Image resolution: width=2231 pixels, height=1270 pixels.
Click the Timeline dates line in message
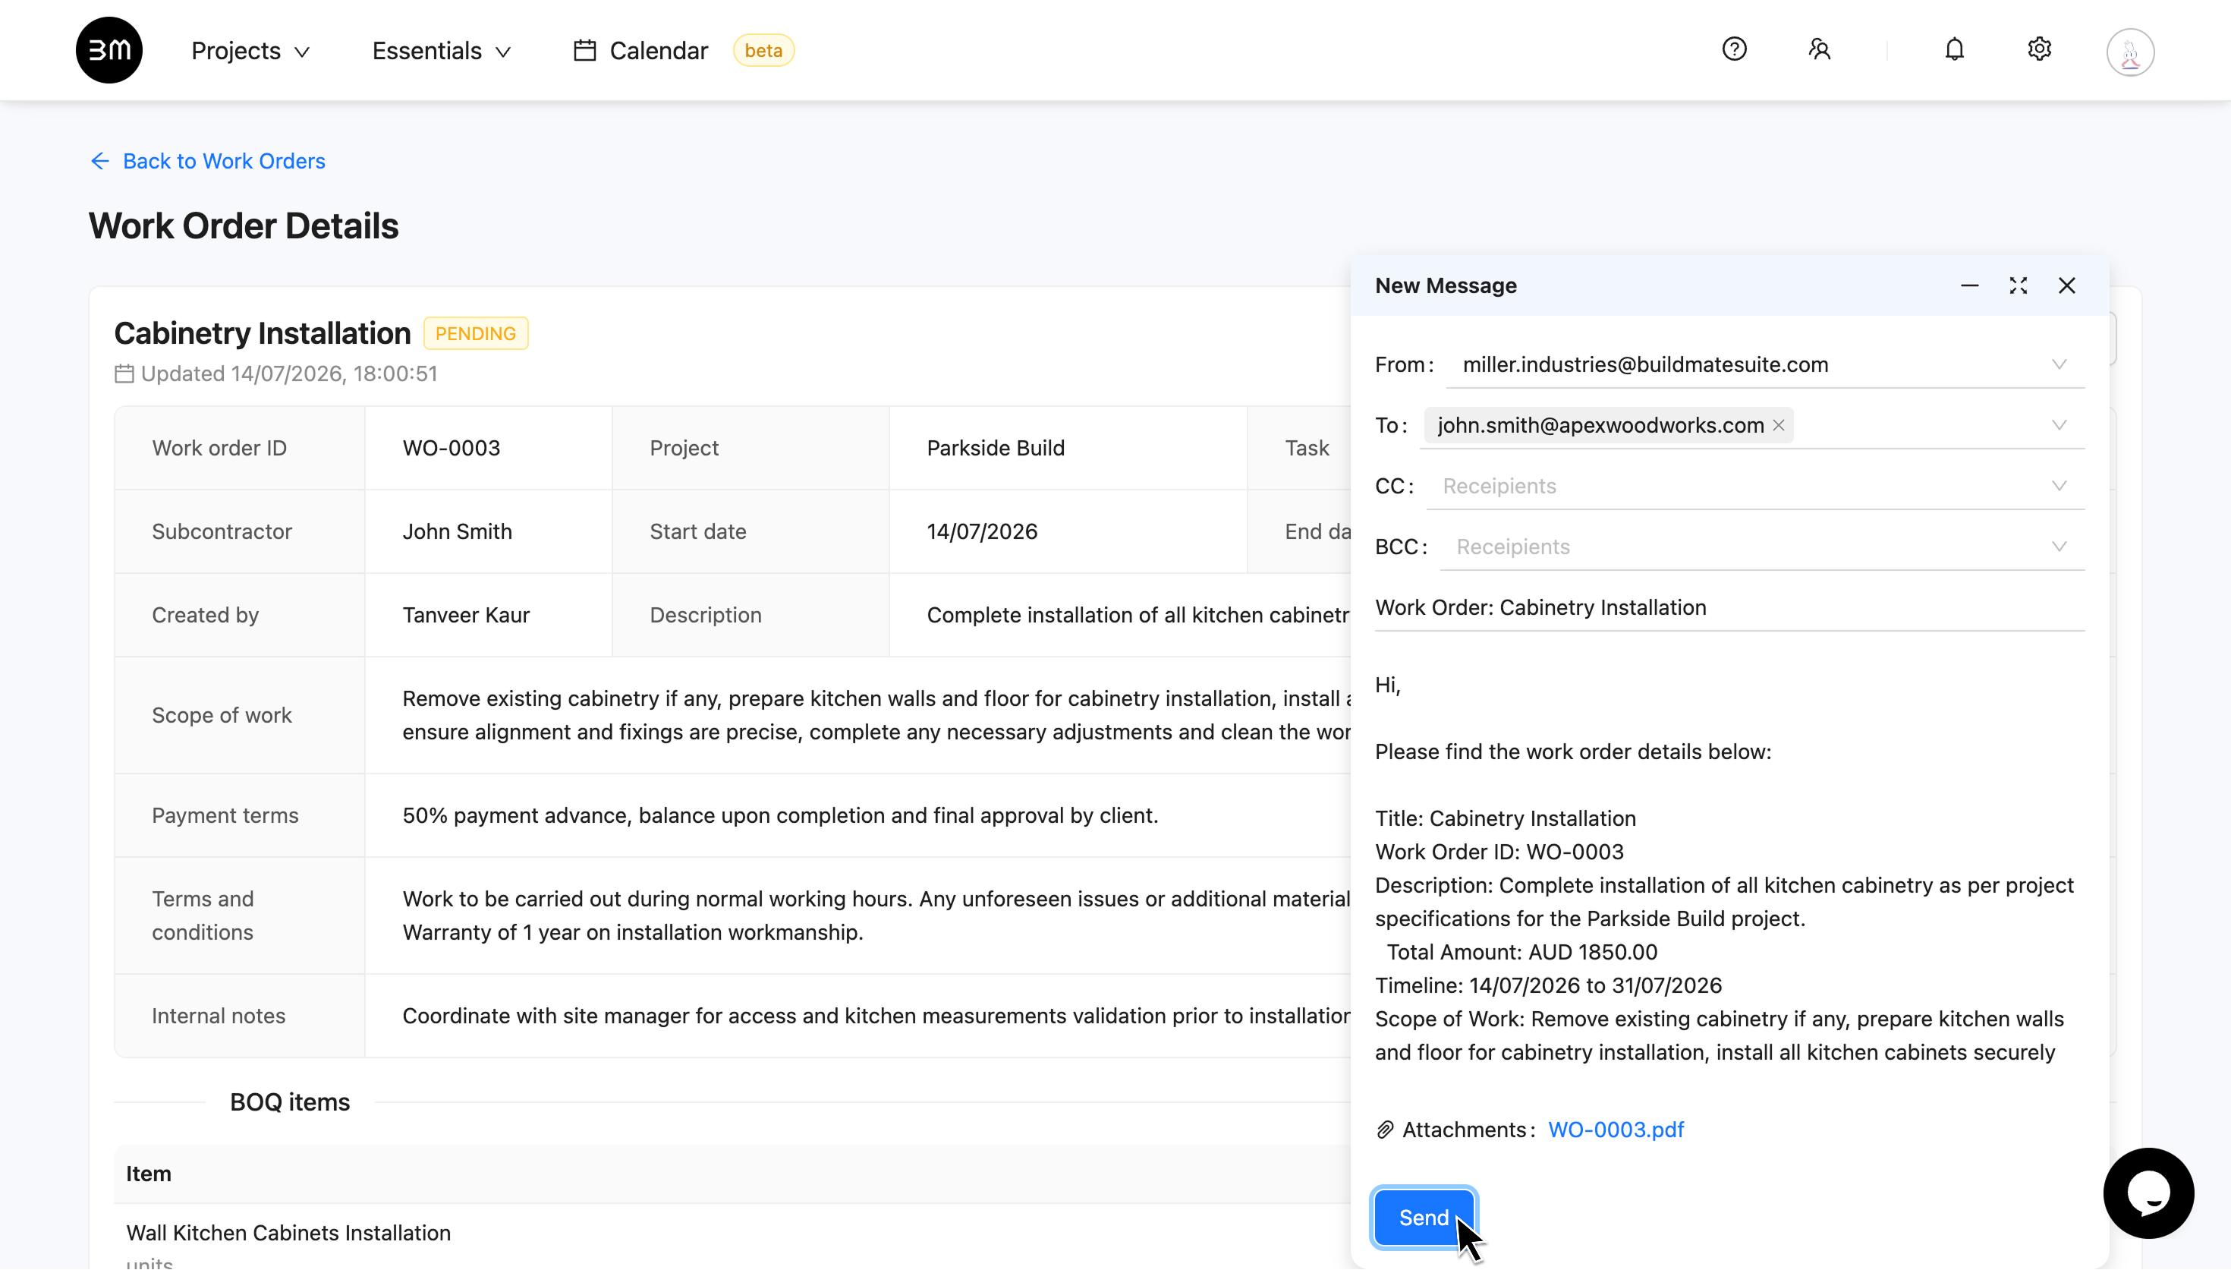[x=1547, y=985]
